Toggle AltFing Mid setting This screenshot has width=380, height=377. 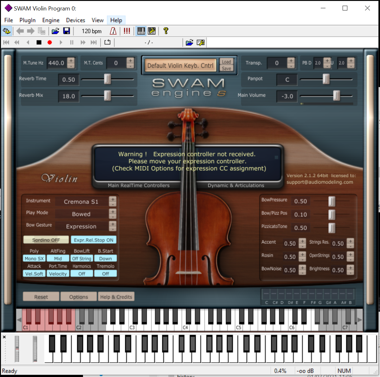pos(58,259)
